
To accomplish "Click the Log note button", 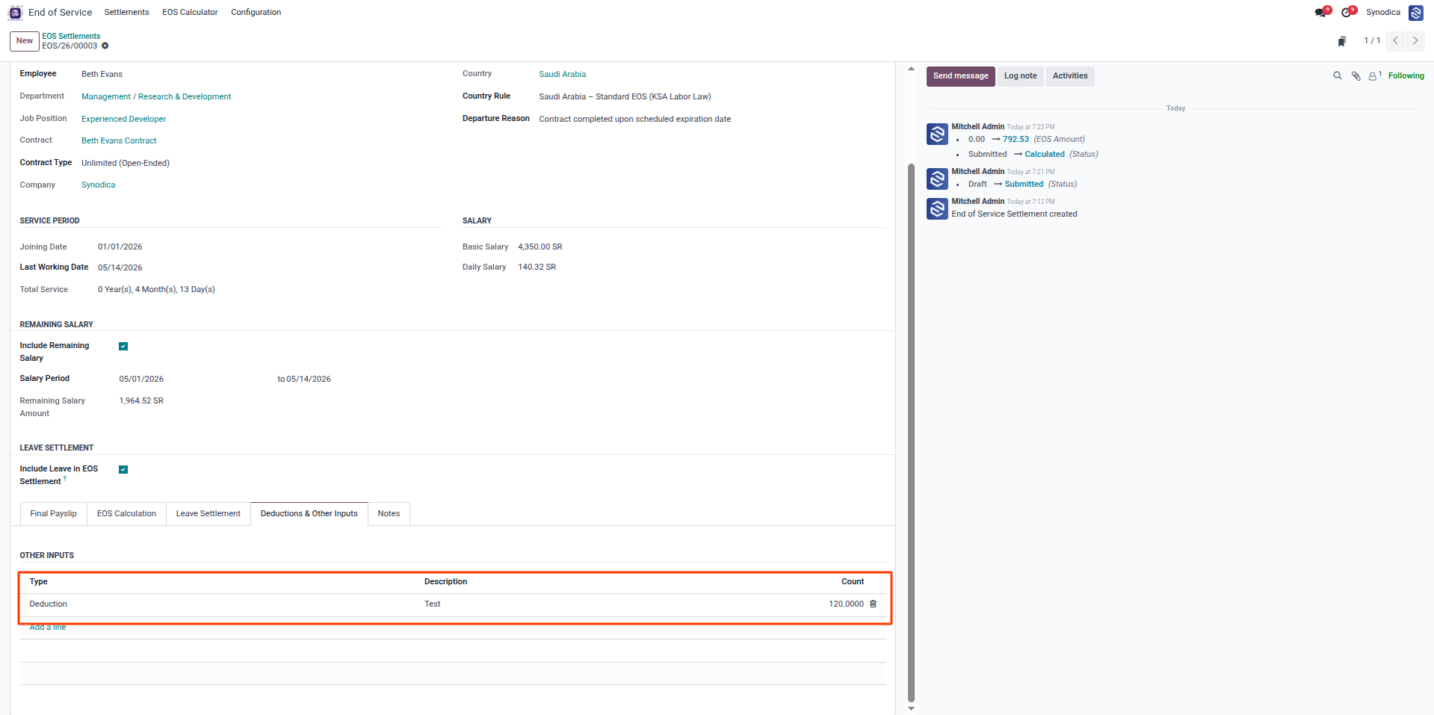I will [x=1020, y=76].
